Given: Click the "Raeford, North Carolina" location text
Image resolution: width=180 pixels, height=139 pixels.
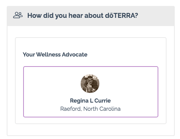Looking at the screenshot, I should (x=90, y=109).
